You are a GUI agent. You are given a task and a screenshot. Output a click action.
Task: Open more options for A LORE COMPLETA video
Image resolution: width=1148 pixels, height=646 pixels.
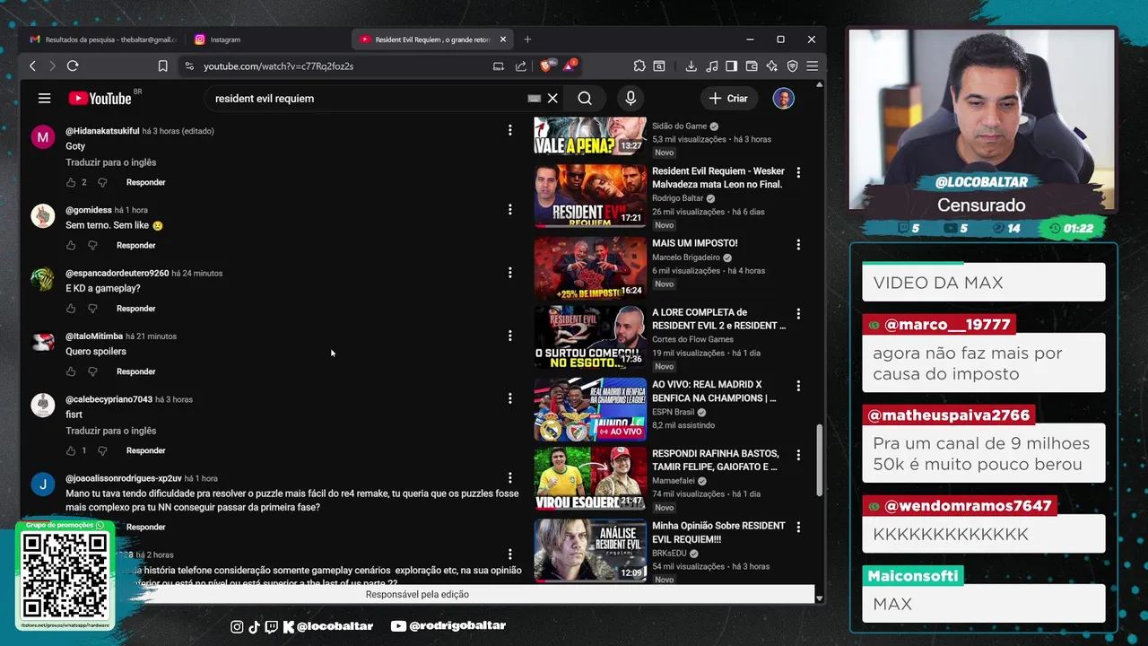coord(798,313)
